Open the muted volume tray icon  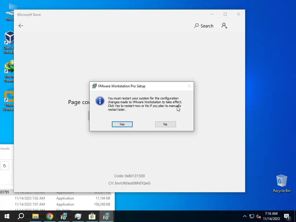coord(258,216)
